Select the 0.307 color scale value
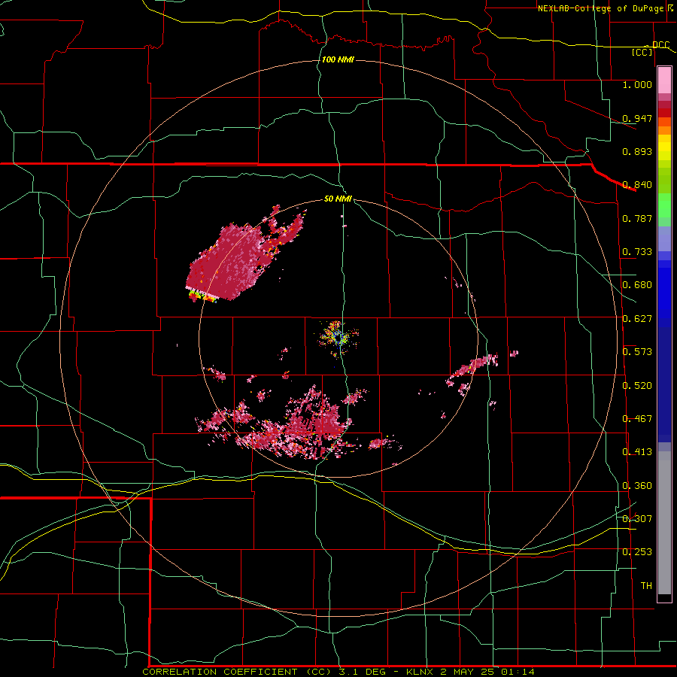This screenshot has height=677, width=677. [637, 518]
